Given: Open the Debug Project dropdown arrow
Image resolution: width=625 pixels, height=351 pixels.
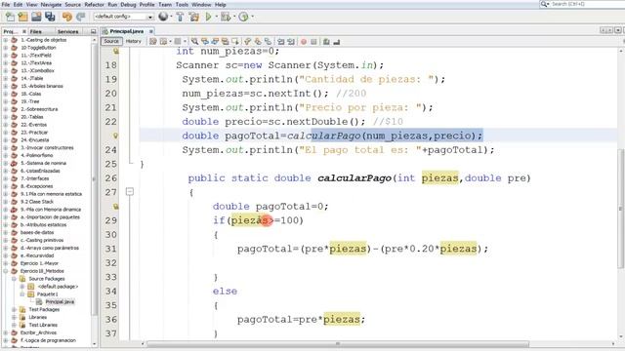Looking at the screenshot, I should 234,17.
